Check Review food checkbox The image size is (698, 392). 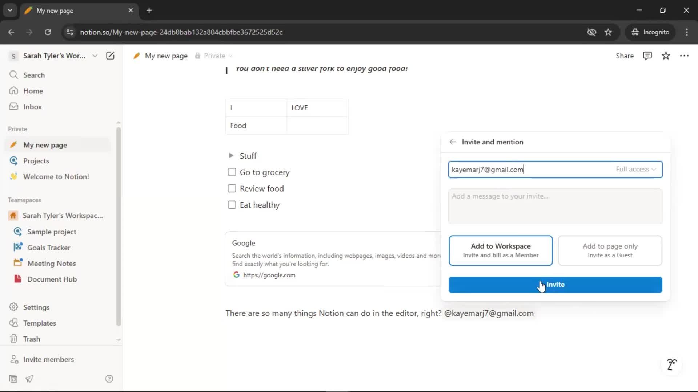tap(232, 188)
